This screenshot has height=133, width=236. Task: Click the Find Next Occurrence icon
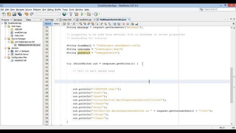pyautogui.click(x=88, y=24)
